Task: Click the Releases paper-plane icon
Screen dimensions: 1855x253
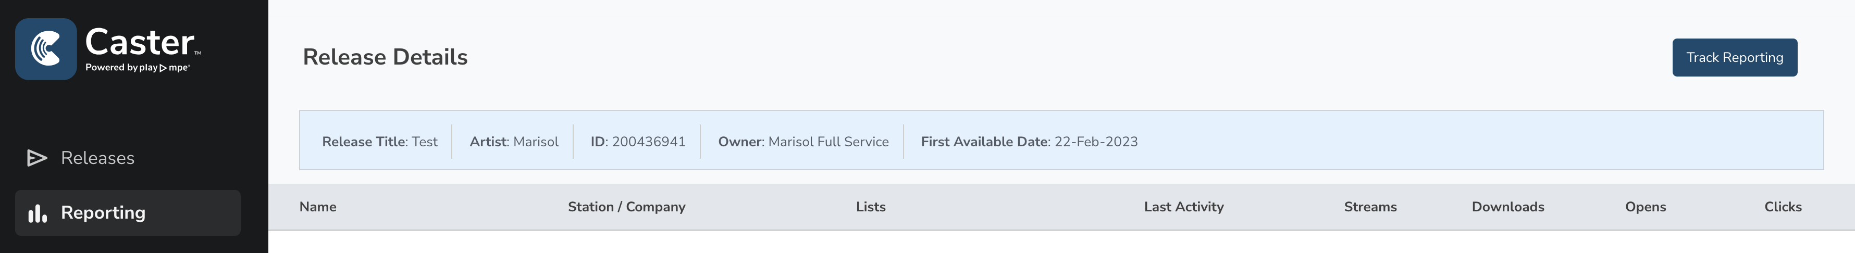Action: [36, 158]
